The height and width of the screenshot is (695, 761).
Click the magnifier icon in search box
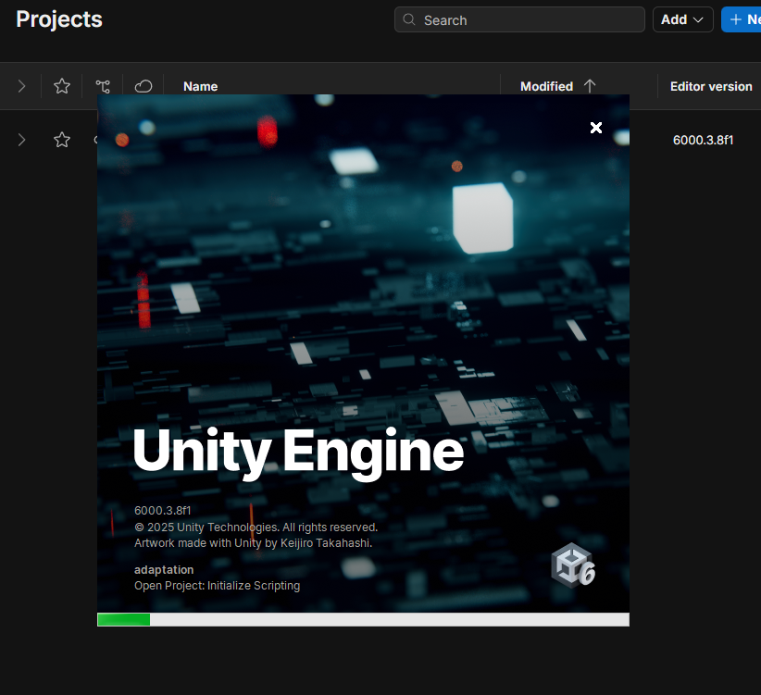click(x=409, y=19)
